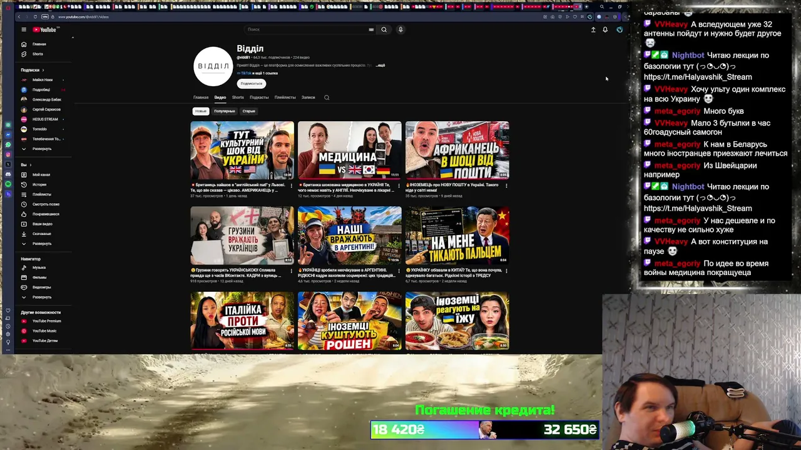The height and width of the screenshot is (450, 801).
Task: Open the Вы section header arrow
Action: pos(31,165)
